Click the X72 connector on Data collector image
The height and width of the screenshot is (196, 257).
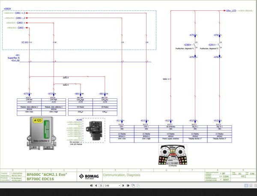click(x=35, y=148)
